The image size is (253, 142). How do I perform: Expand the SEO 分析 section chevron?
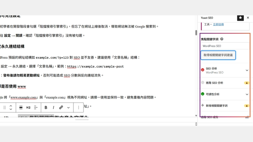pyautogui.click(x=247, y=70)
